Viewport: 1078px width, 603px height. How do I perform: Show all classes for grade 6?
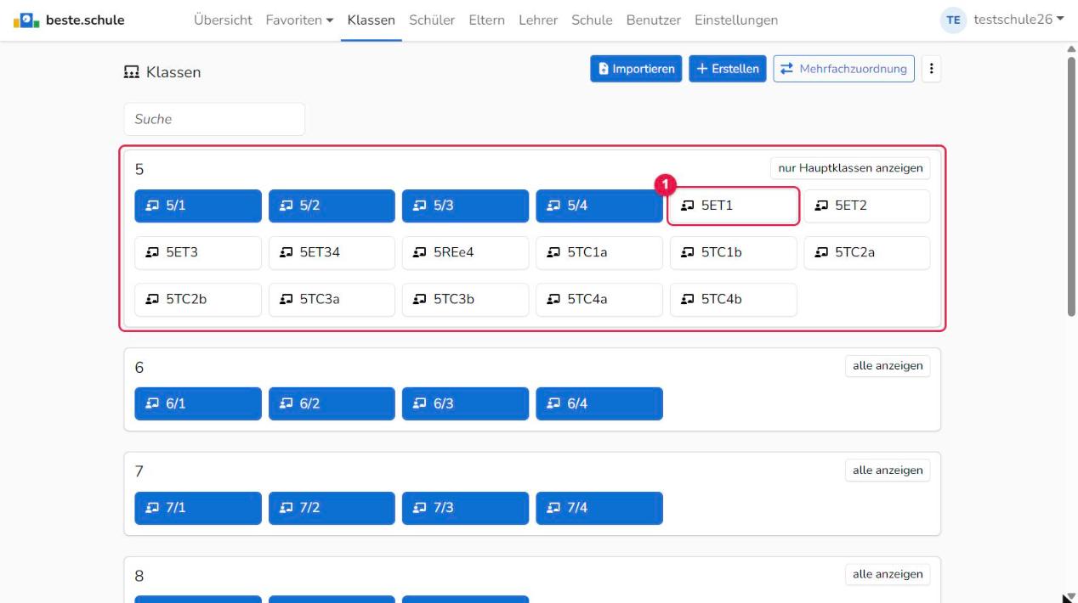coord(887,366)
